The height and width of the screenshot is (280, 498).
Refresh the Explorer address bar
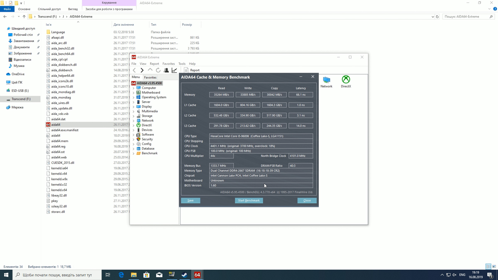[437, 17]
